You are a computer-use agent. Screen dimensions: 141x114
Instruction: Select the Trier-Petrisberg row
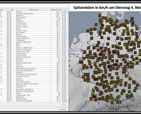(32, 82)
